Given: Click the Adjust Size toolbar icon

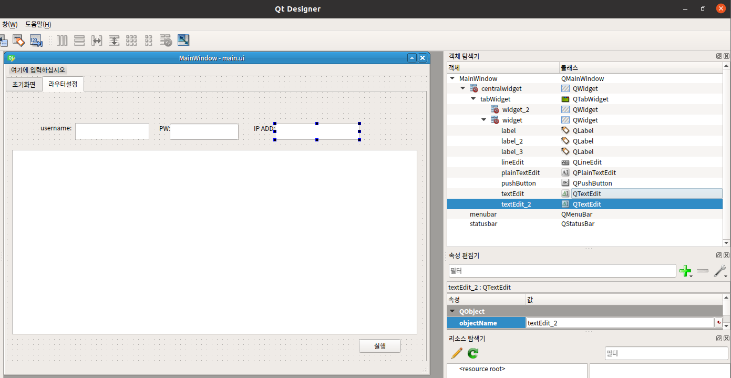Looking at the screenshot, I should (x=183, y=40).
